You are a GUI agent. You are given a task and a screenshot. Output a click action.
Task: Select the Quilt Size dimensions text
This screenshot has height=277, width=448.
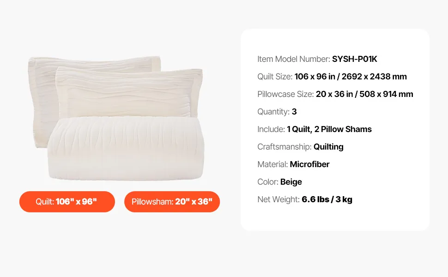click(351, 77)
